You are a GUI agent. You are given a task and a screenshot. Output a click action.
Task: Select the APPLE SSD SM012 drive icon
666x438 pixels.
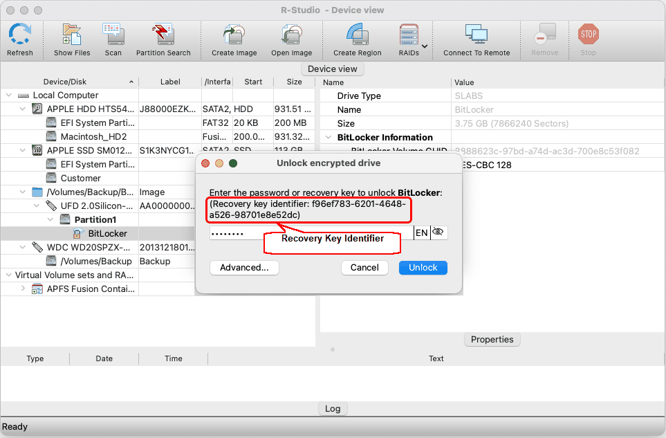point(37,150)
